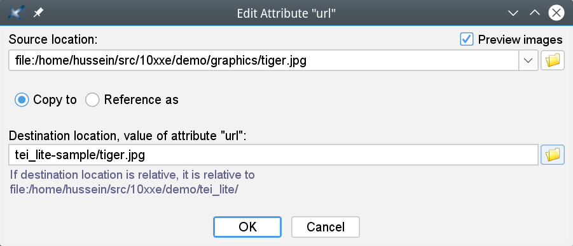Browse for destination location folder
Viewport: 573px width, 246px height.
[553, 155]
